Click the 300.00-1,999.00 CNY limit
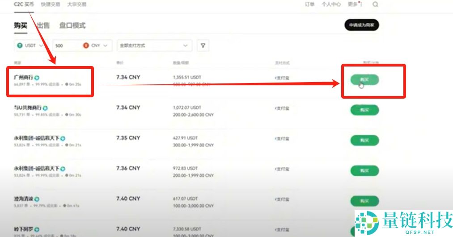The width and height of the screenshot is (453, 237). coord(193,145)
